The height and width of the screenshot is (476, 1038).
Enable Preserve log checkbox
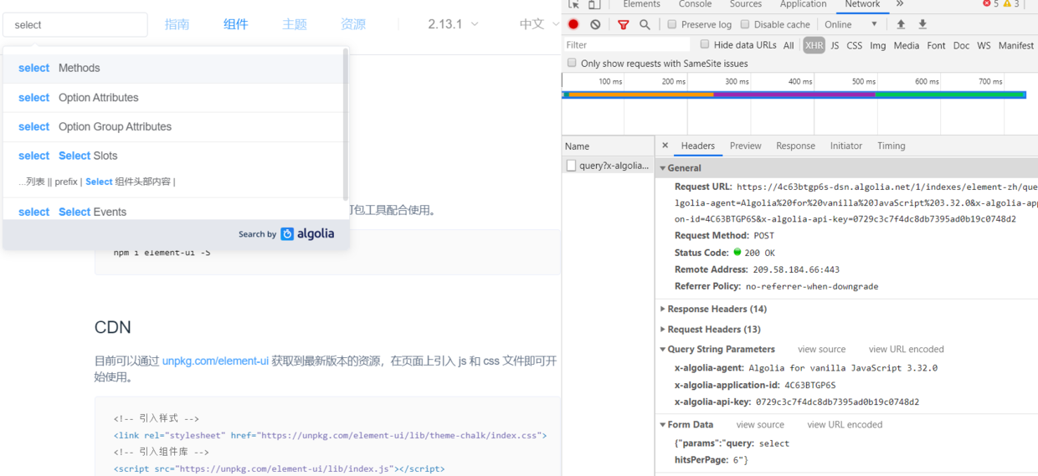671,24
